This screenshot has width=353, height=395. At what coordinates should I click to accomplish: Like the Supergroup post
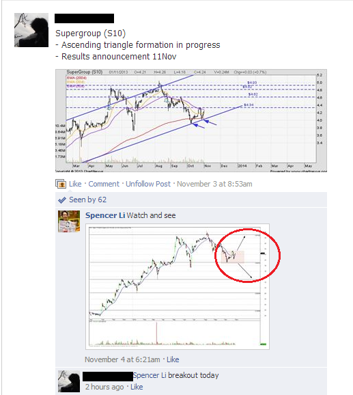(x=75, y=184)
